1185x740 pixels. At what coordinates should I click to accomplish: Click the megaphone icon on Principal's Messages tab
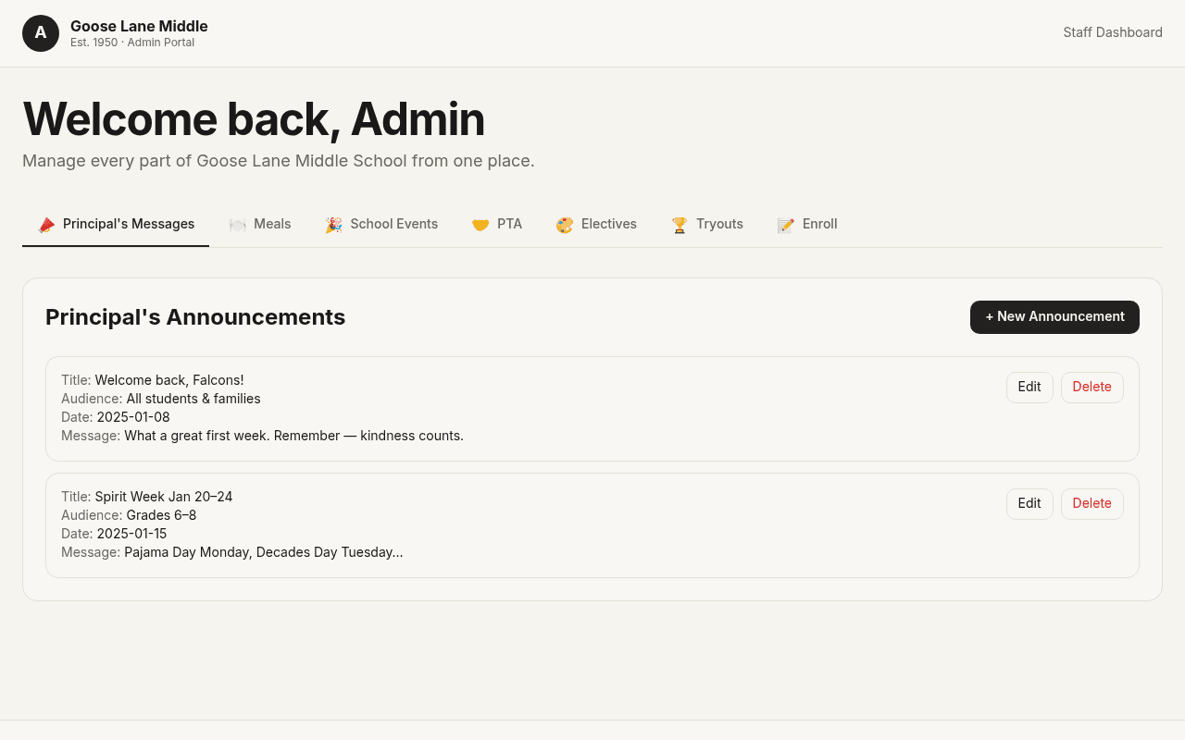click(x=46, y=225)
